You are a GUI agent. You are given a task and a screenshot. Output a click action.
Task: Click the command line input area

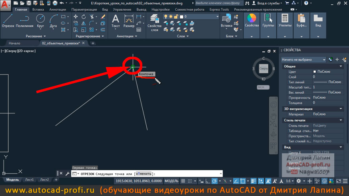(147, 174)
